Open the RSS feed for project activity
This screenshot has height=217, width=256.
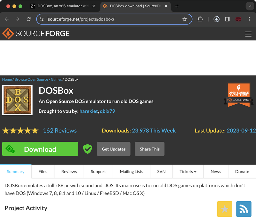click(244, 209)
